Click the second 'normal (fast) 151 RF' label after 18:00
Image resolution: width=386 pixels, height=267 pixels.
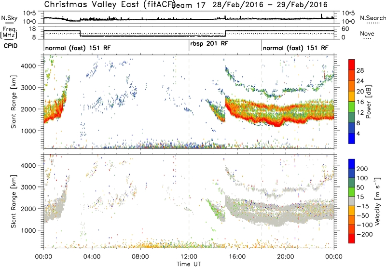[295, 48]
